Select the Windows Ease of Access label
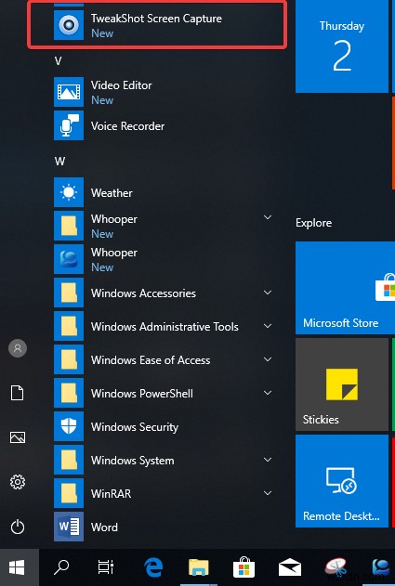Image resolution: width=395 pixels, height=586 pixels. pos(151,360)
